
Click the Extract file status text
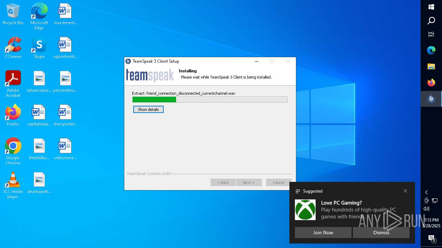(184, 93)
